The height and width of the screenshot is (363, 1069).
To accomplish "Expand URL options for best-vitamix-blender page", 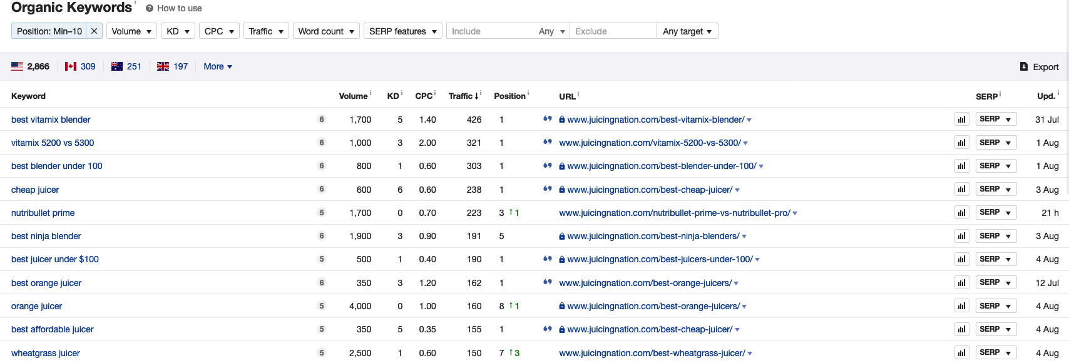I will coord(749,120).
